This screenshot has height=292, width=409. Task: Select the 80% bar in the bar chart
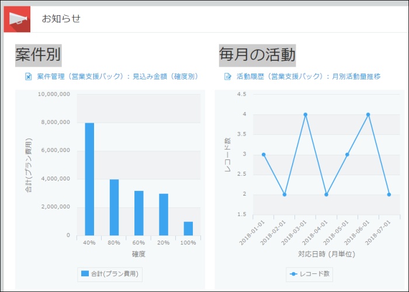[114, 207]
